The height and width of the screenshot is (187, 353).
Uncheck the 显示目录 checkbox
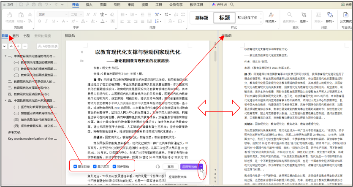pyautogui.click(x=75, y=166)
